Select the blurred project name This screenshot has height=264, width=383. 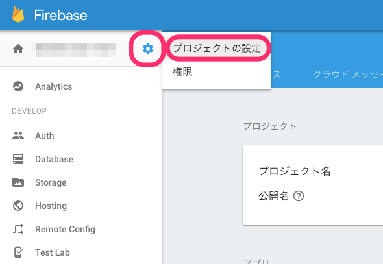pyautogui.click(x=76, y=50)
